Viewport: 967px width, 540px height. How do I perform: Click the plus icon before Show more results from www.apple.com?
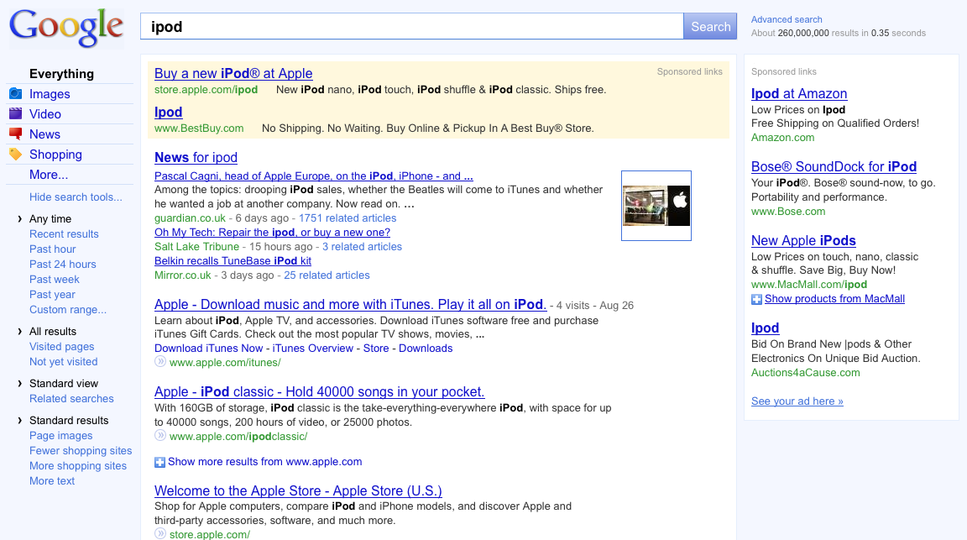pos(159,462)
